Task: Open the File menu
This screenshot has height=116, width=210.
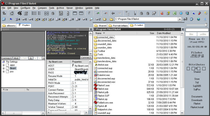Action: [x=3, y=8]
